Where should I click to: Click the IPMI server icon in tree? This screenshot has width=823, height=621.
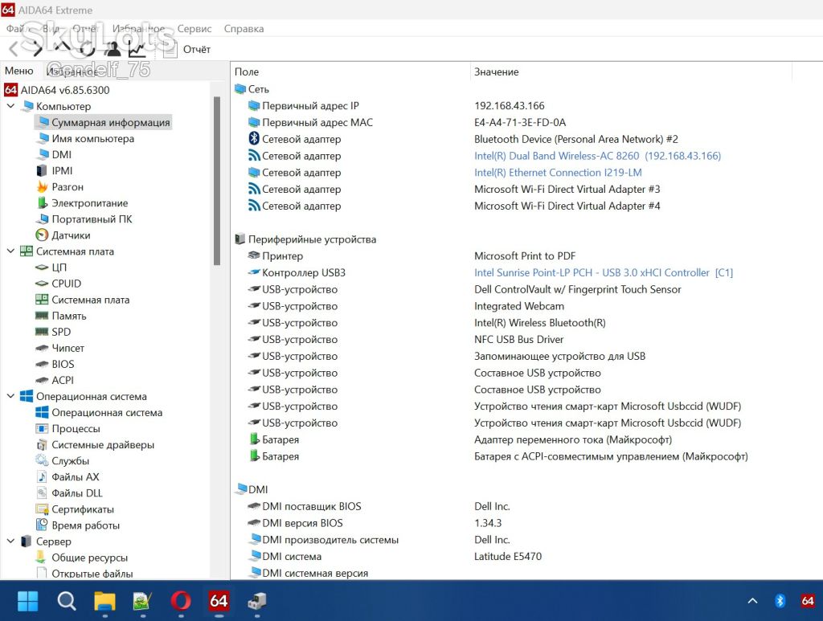42,171
